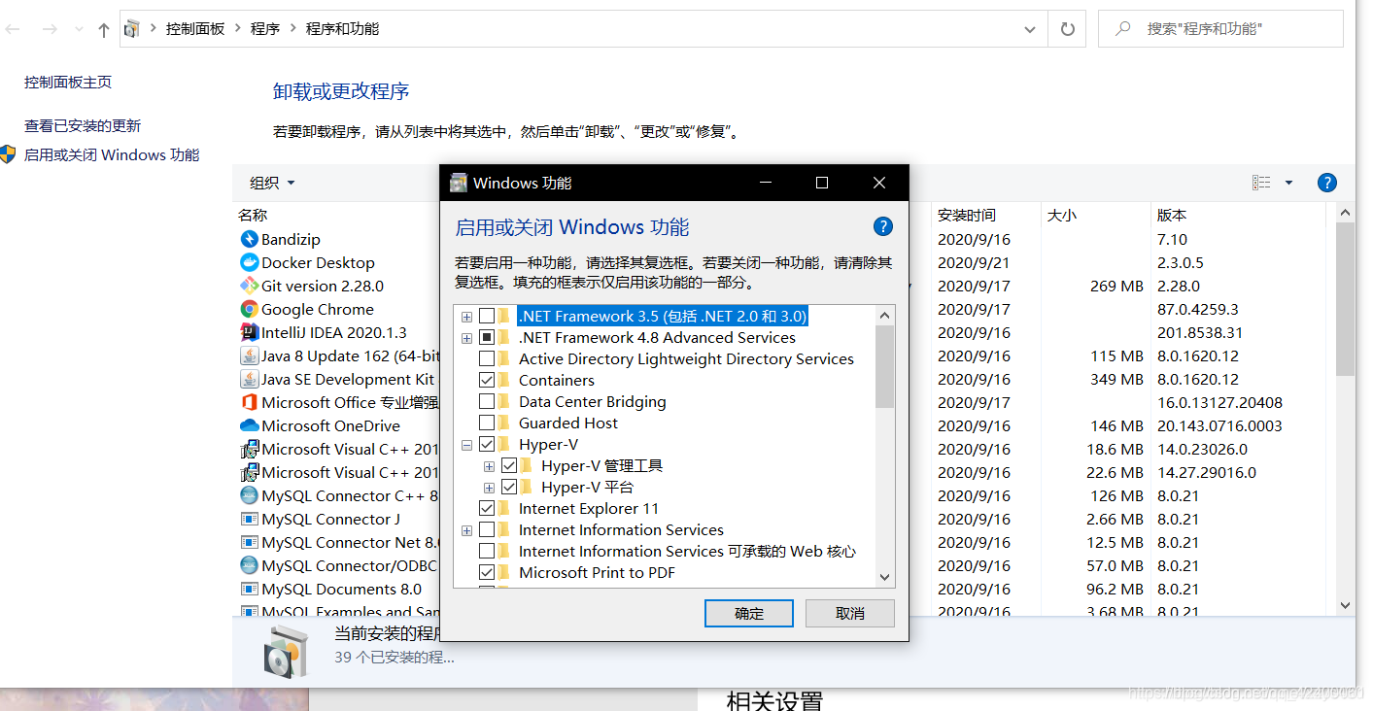Enable Internet Information Services checkbox

pos(487,530)
